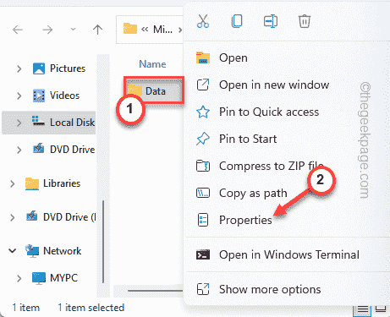
Task: Open Pictures in the navigation pane
Action: [68, 68]
